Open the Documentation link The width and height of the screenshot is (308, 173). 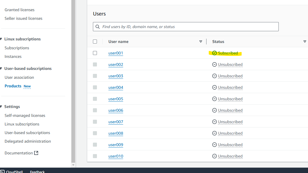19,153
